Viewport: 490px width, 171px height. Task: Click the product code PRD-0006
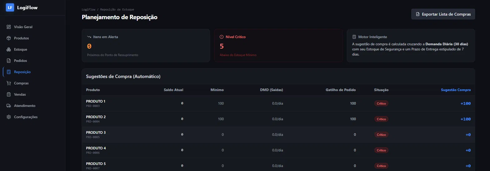[x=93, y=153]
